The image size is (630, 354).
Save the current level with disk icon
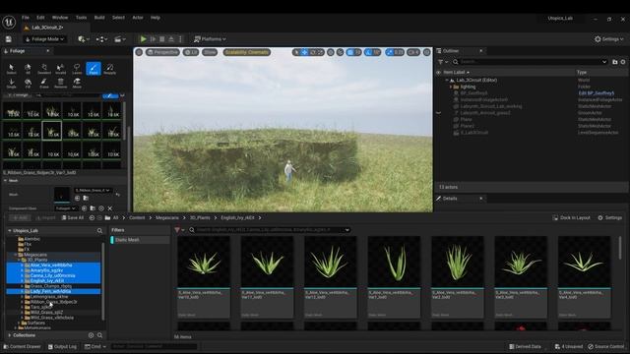pos(9,39)
